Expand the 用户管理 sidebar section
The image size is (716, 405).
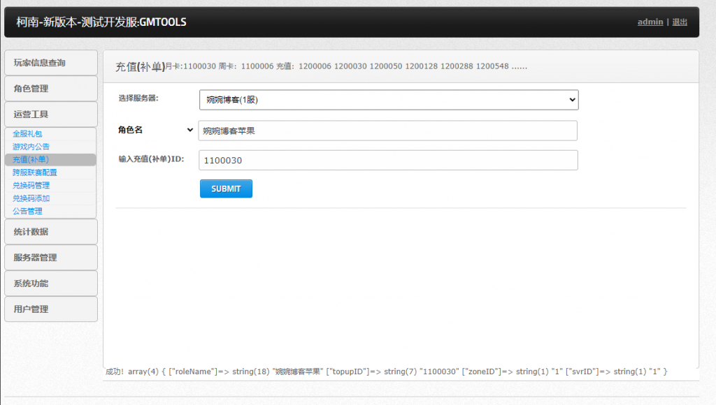click(50, 309)
